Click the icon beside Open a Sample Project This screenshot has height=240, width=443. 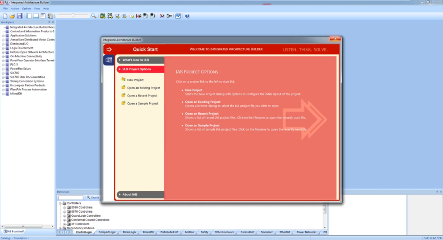124,103
